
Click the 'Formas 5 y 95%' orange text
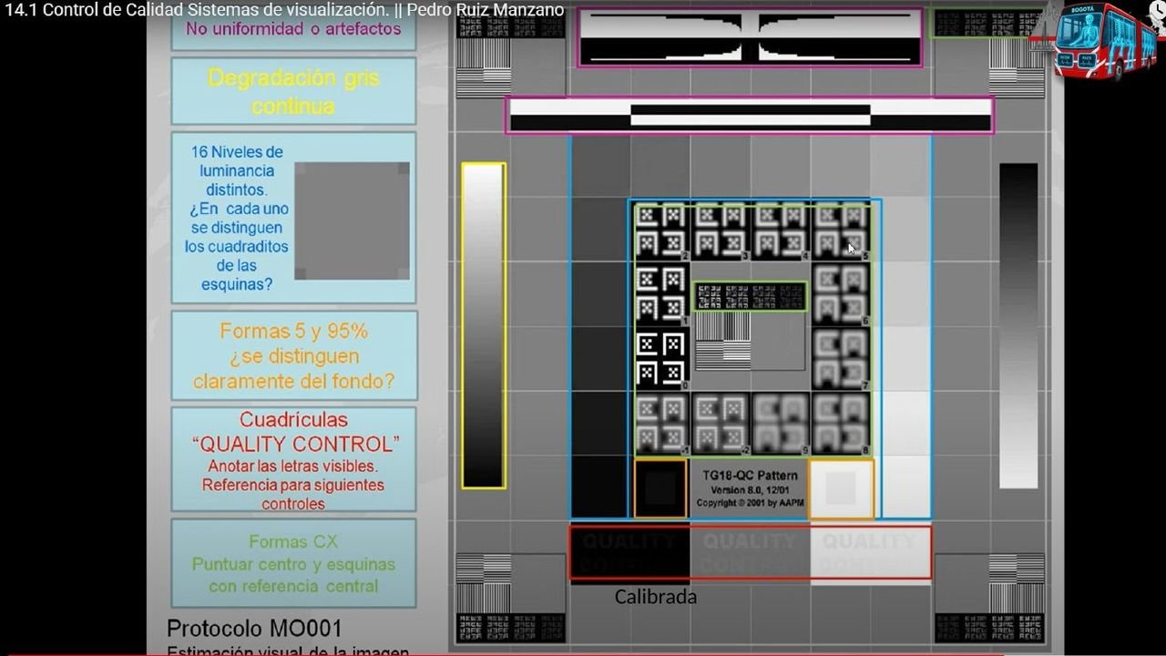pos(293,332)
